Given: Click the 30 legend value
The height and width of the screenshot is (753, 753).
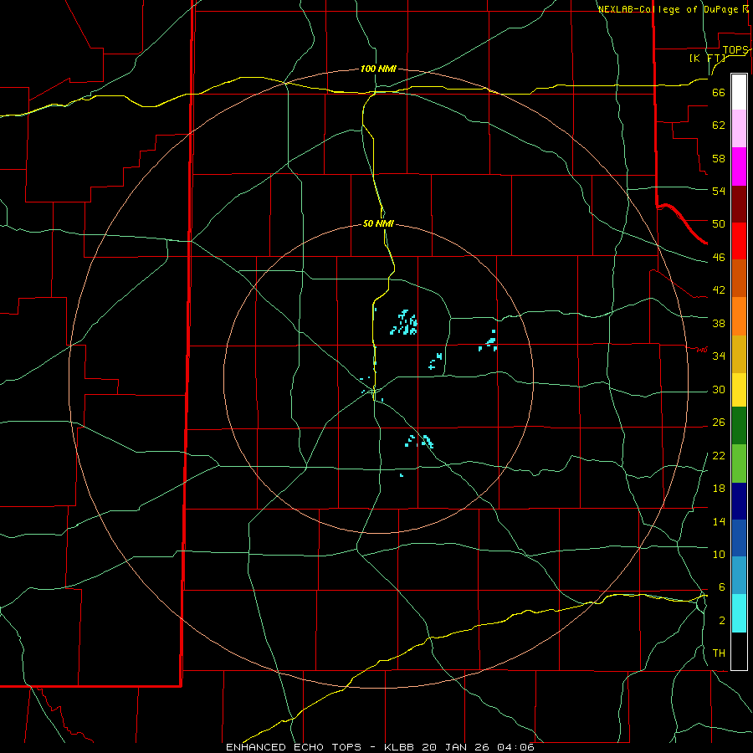Looking at the screenshot, I should [719, 389].
